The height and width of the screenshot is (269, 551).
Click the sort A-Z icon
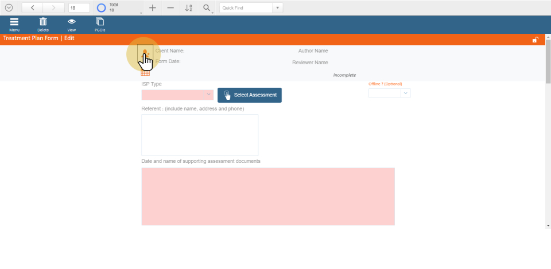click(189, 8)
